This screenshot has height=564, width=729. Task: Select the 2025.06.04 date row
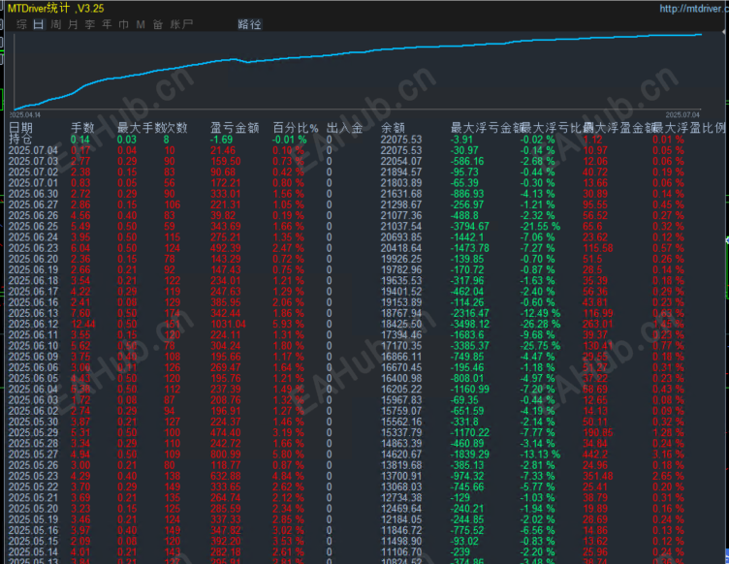(33, 389)
